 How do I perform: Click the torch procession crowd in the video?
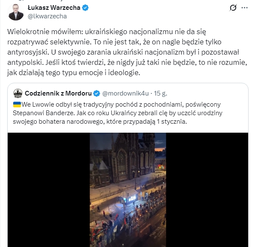click(x=130, y=224)
